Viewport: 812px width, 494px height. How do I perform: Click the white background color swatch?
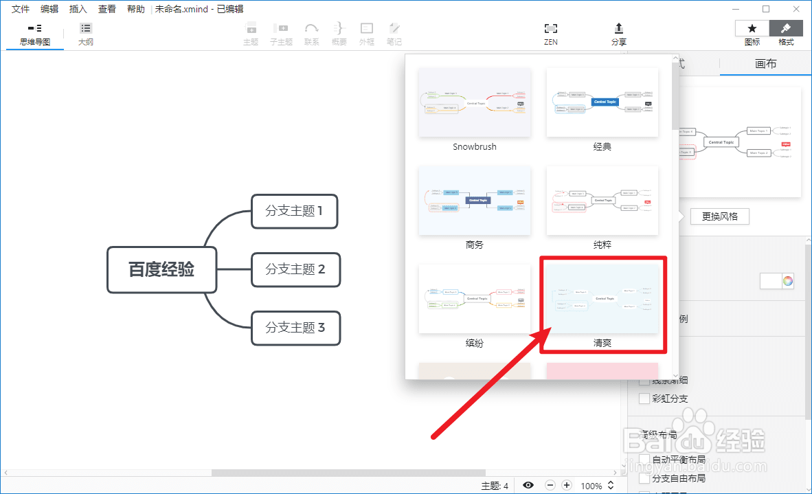[771, 281]
